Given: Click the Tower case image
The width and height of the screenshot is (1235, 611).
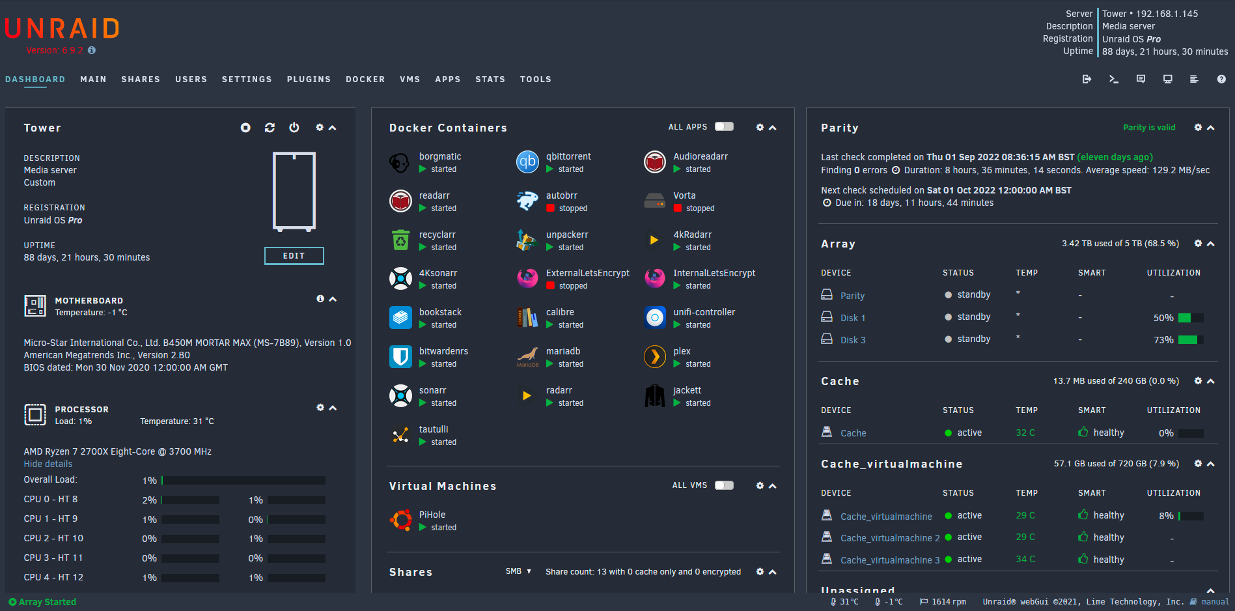Looking at the screenshot, I should (x=294, y=192).
